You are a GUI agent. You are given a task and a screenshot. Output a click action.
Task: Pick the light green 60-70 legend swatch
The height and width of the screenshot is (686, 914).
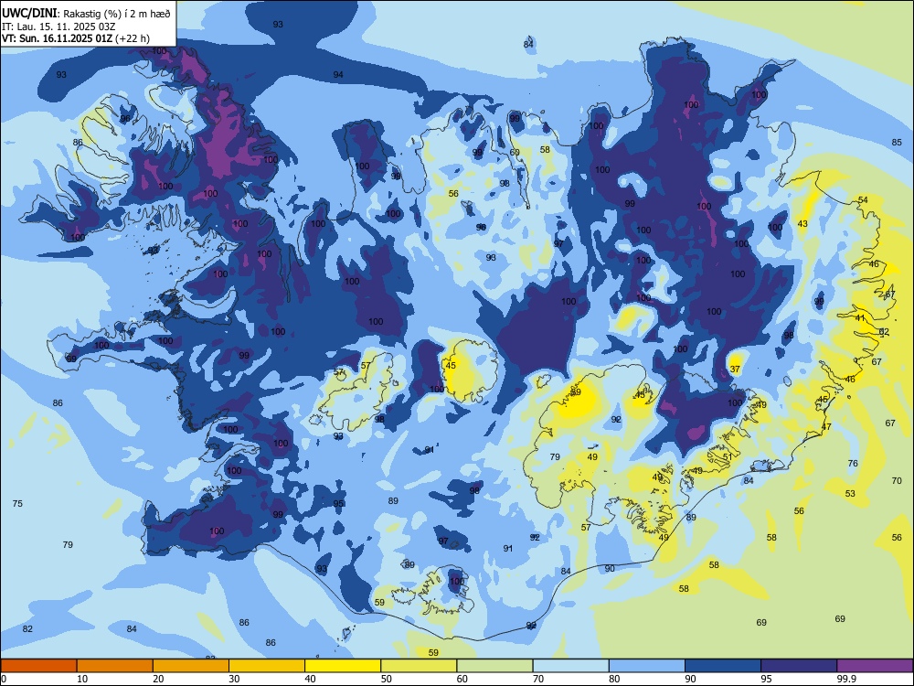(x=494, y=666)
